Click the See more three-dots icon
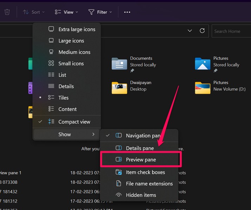Viewport: 251px width, 210px height. [127, 12]
